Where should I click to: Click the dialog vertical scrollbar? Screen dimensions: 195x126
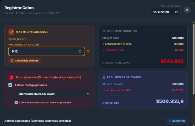tap(193, 59)
